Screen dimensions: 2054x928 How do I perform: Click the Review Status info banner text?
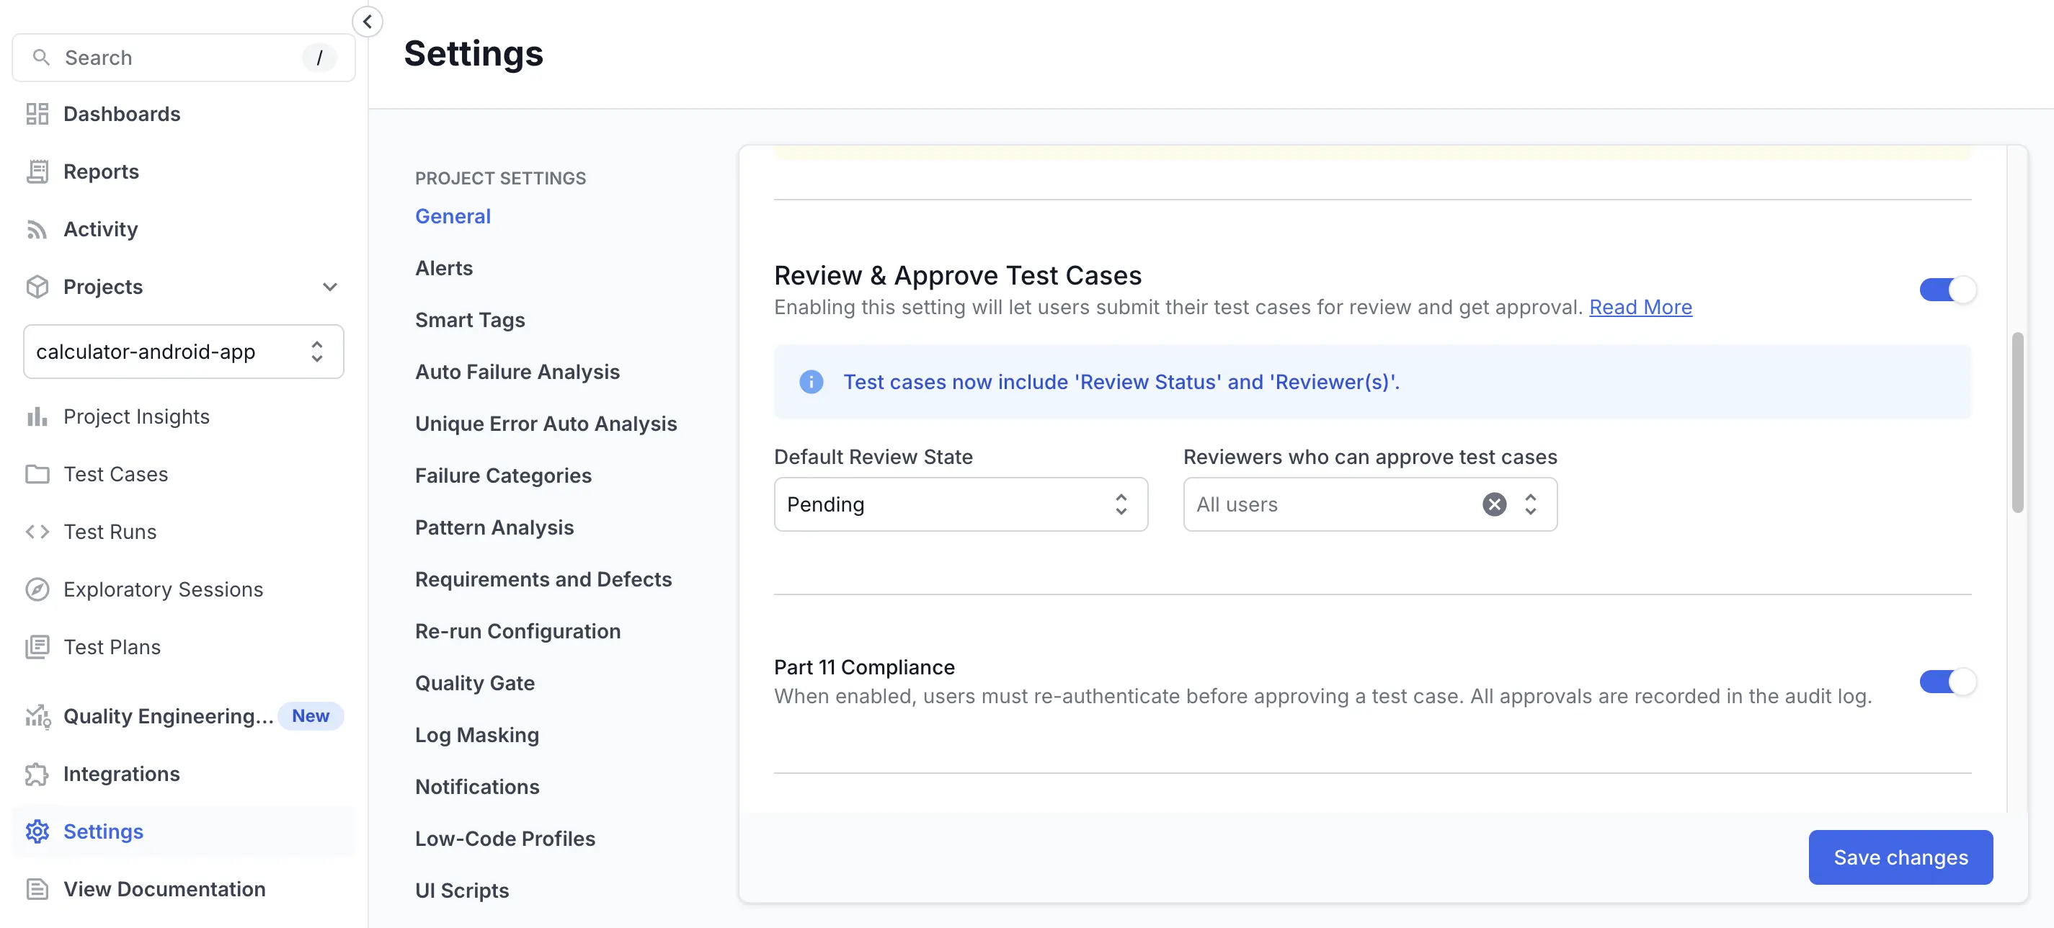[1121, 382]
